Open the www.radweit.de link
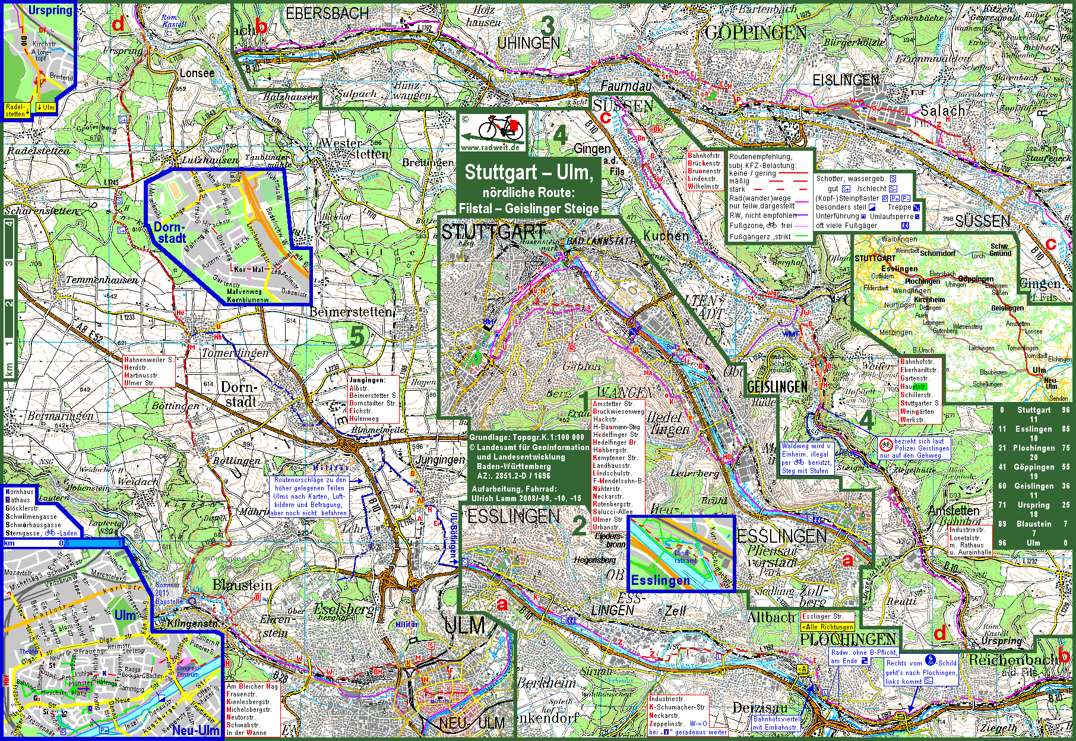 [x=491, y=147]
